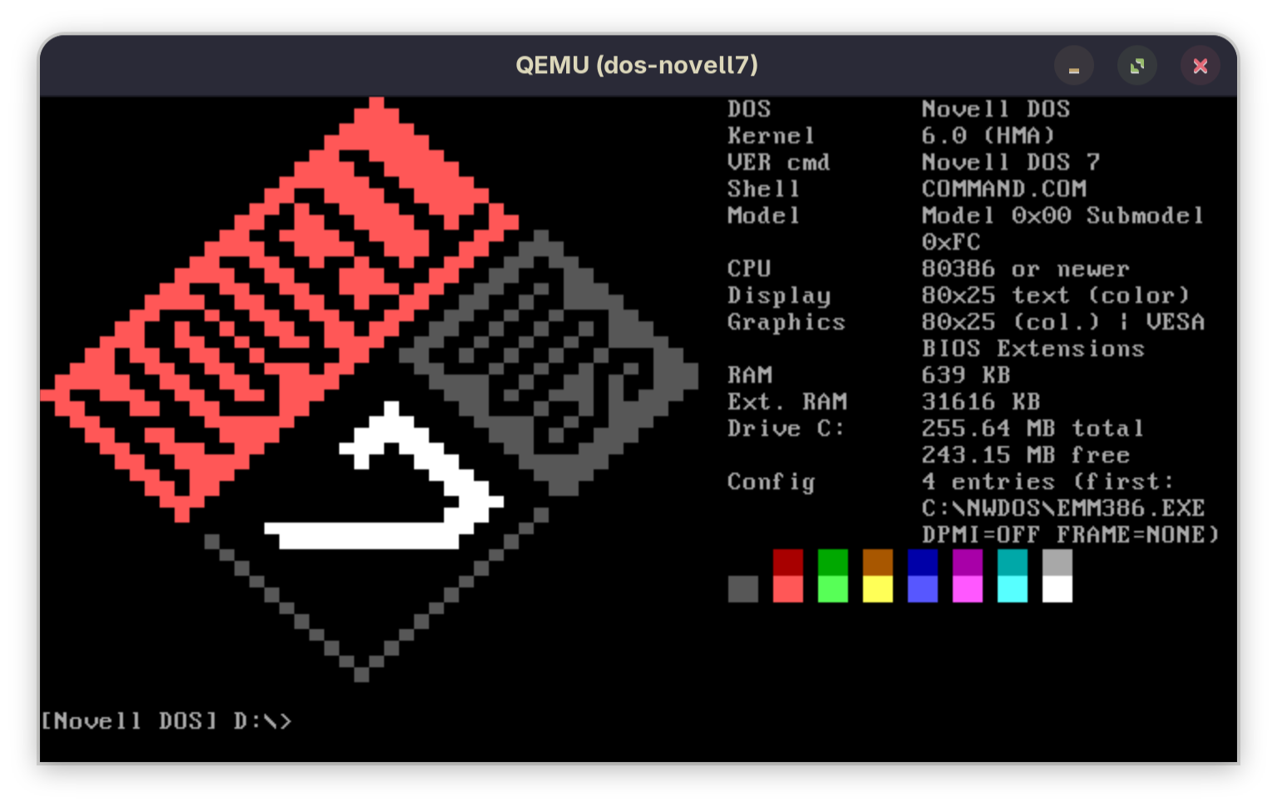The image size is (1277, 807).
Task: Click the 'Graphics' label
Action: pyautogui.click(x=786, y=323)
